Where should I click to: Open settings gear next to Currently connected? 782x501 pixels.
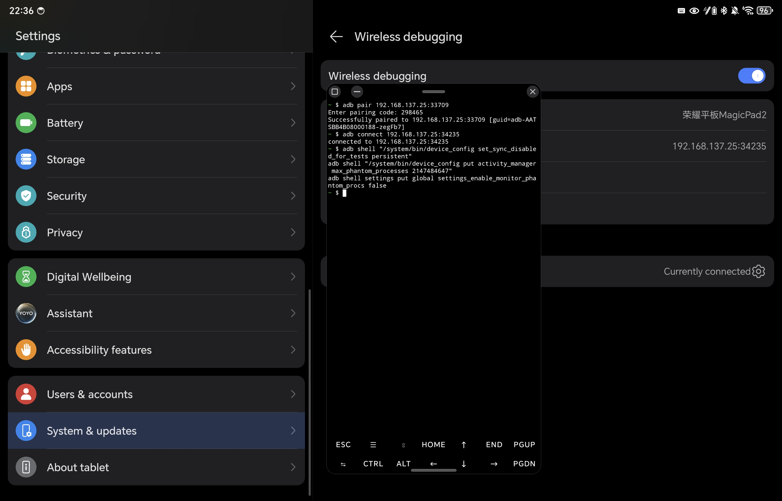click(758, 271)
